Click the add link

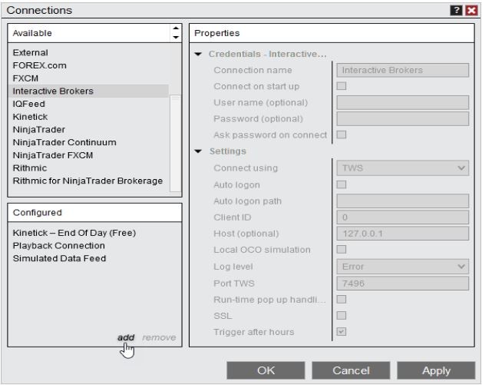[x=126, y=337]
